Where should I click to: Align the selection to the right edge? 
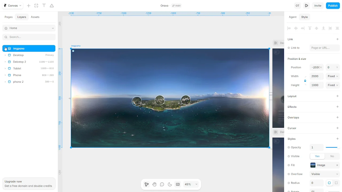pyautogui.click(x=303, y=28)
